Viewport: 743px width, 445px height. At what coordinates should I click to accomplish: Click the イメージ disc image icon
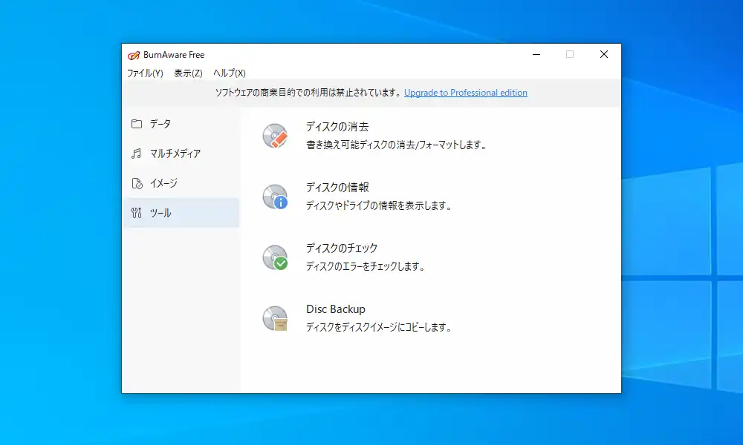point(137,183)
